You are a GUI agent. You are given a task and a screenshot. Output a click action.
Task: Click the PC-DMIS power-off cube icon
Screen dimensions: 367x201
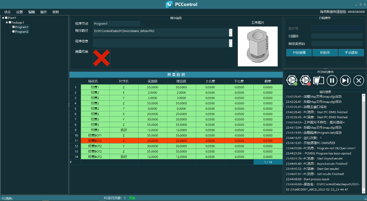point(305,81)
